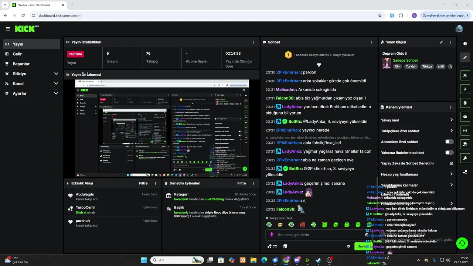This screenshot has width=473, height=266.
Task: Open the Etkinlik Akışı Filtre dropdown
Action: [x=143, y=183]
